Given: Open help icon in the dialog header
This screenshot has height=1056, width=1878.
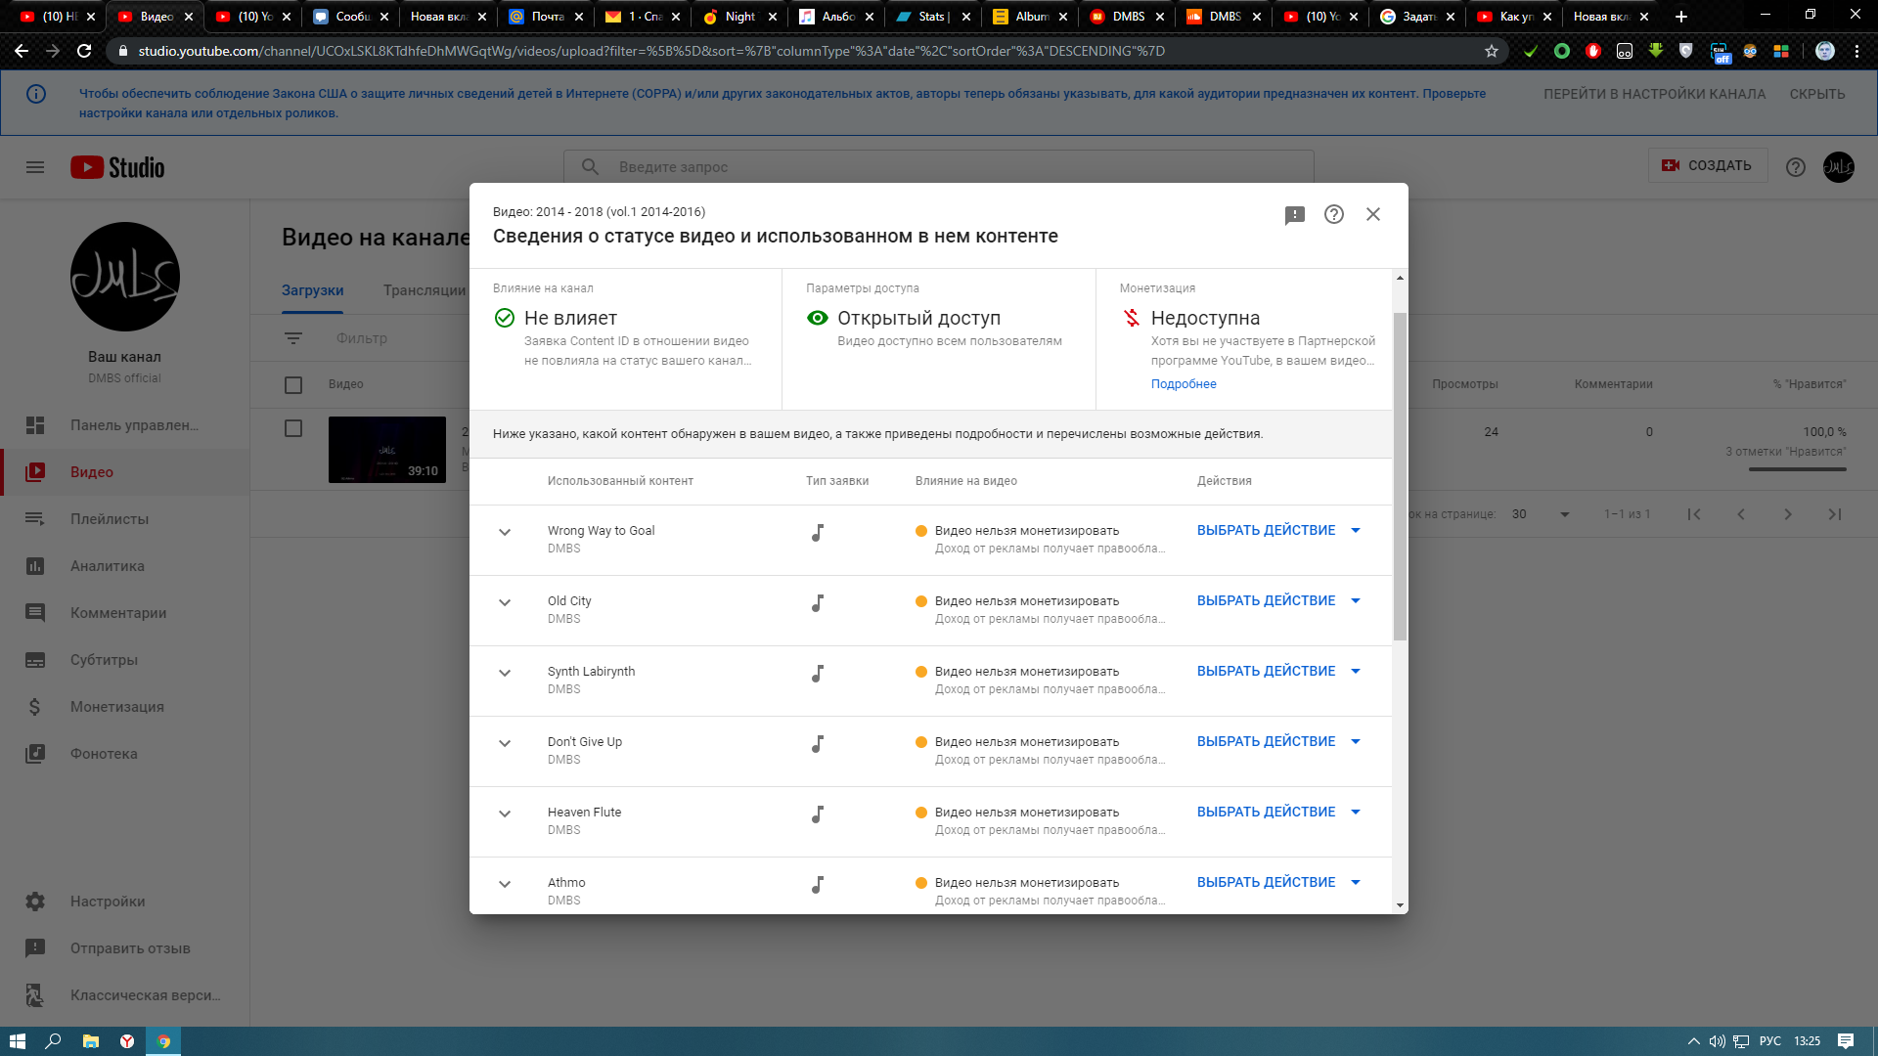Looking at the screenshot, I should pyautogui.click(x=1334, y=214).
